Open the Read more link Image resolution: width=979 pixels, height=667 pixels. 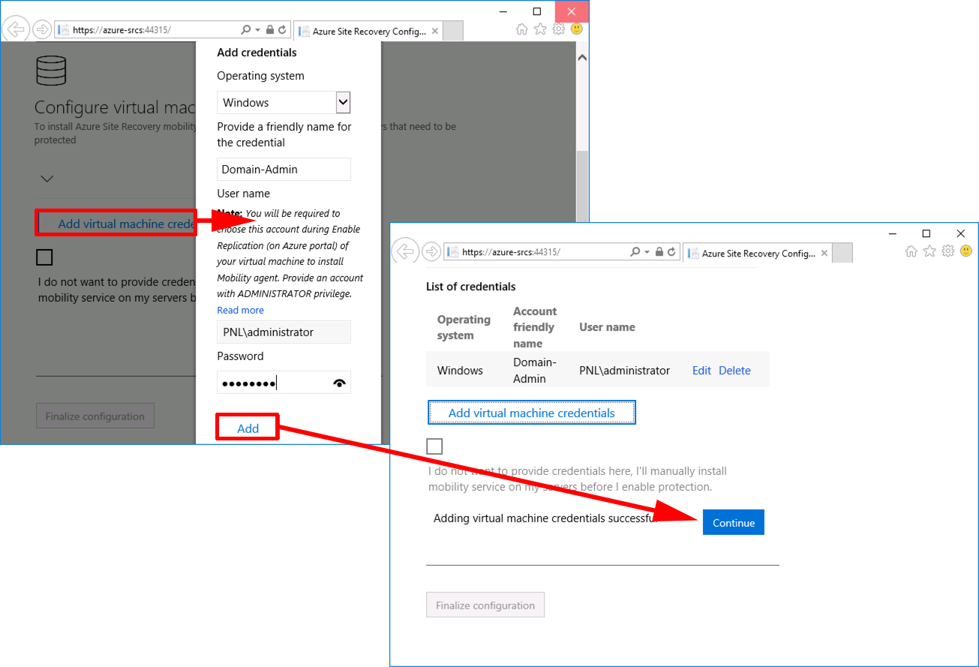(x=240, y=310)
